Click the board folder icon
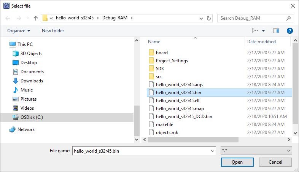This screenshot has height=172, width=299. pos(151,52)
